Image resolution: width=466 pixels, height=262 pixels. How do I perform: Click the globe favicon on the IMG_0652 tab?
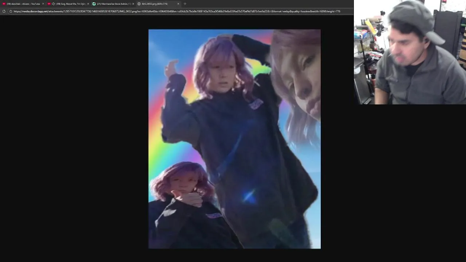pos(139,4)
